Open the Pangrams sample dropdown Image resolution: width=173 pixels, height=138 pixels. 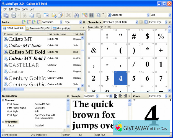[96, 96]
